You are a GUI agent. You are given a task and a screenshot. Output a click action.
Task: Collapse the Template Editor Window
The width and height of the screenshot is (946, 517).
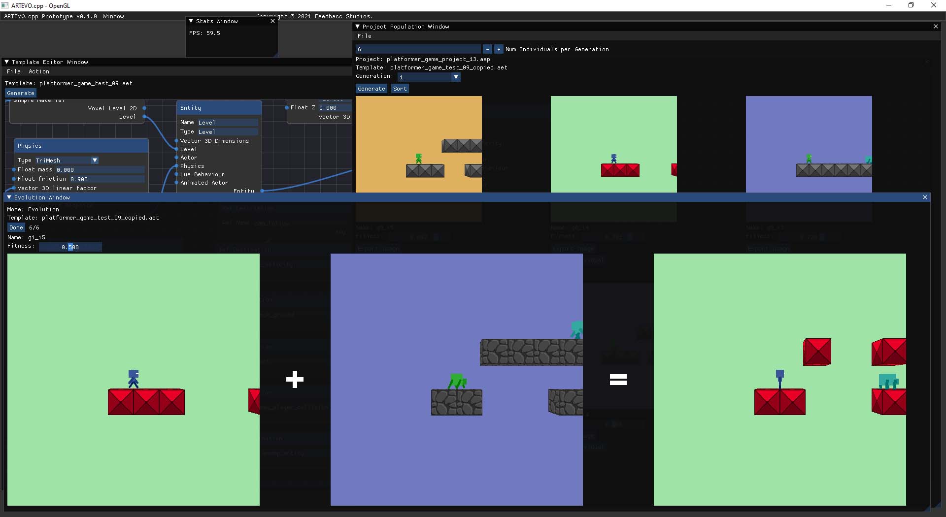click(x=7, y=62)
